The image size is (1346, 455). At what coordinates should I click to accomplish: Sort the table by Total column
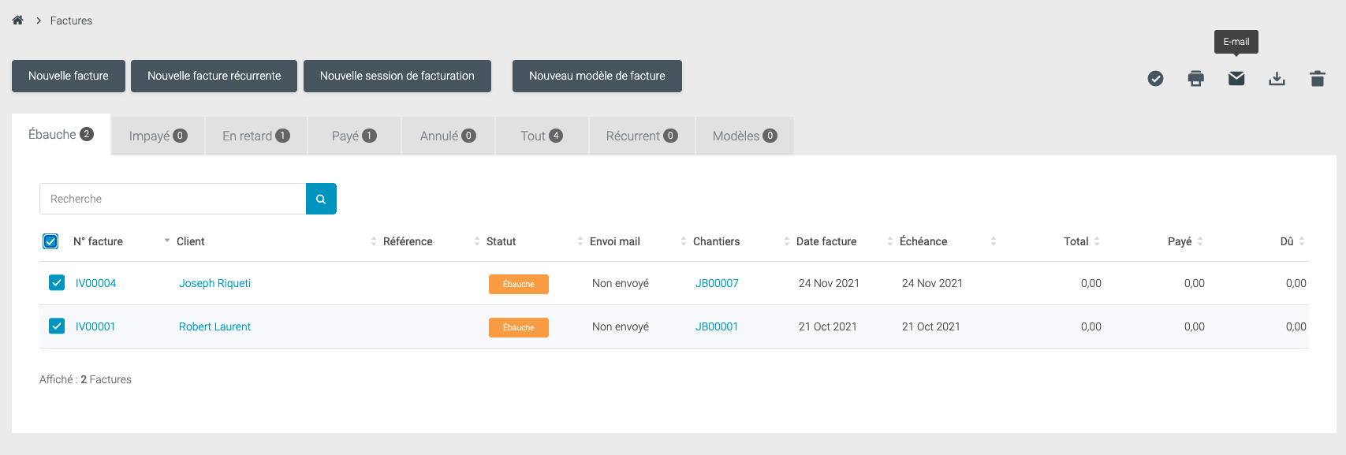click(x=1076, y=241)
